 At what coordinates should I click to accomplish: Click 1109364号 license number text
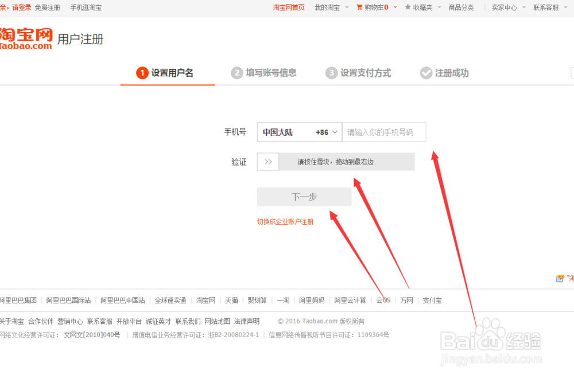point(373,335)
